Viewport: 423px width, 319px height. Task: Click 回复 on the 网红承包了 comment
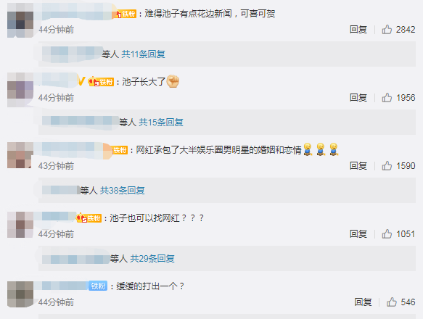tap(358, 165)
